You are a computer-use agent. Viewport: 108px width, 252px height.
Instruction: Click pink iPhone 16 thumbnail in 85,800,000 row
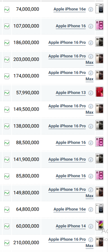pyautogui.click(x=99, y=175)
